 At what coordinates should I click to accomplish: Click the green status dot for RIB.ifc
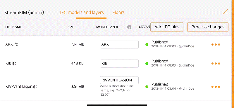[x=147, y=63]
